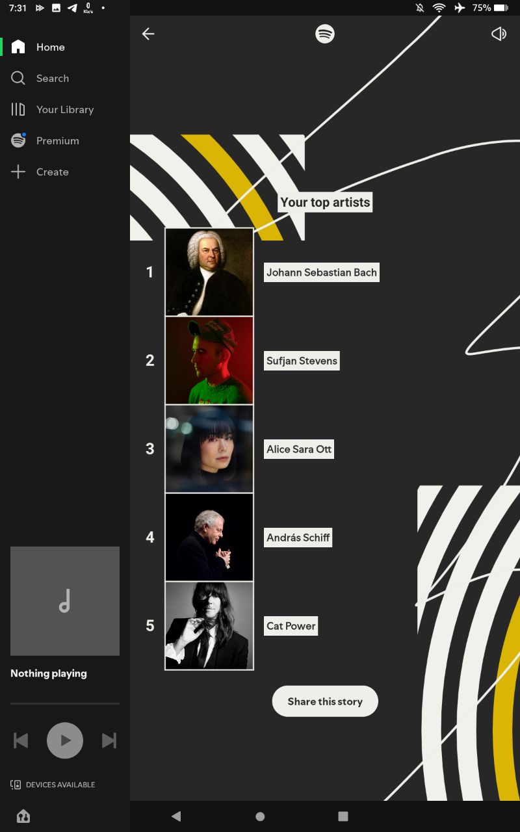Image resolution: width=520 pixels, height=832 pixels.
Task: Click the Telegram notification icon
Action: click(72, 8)
